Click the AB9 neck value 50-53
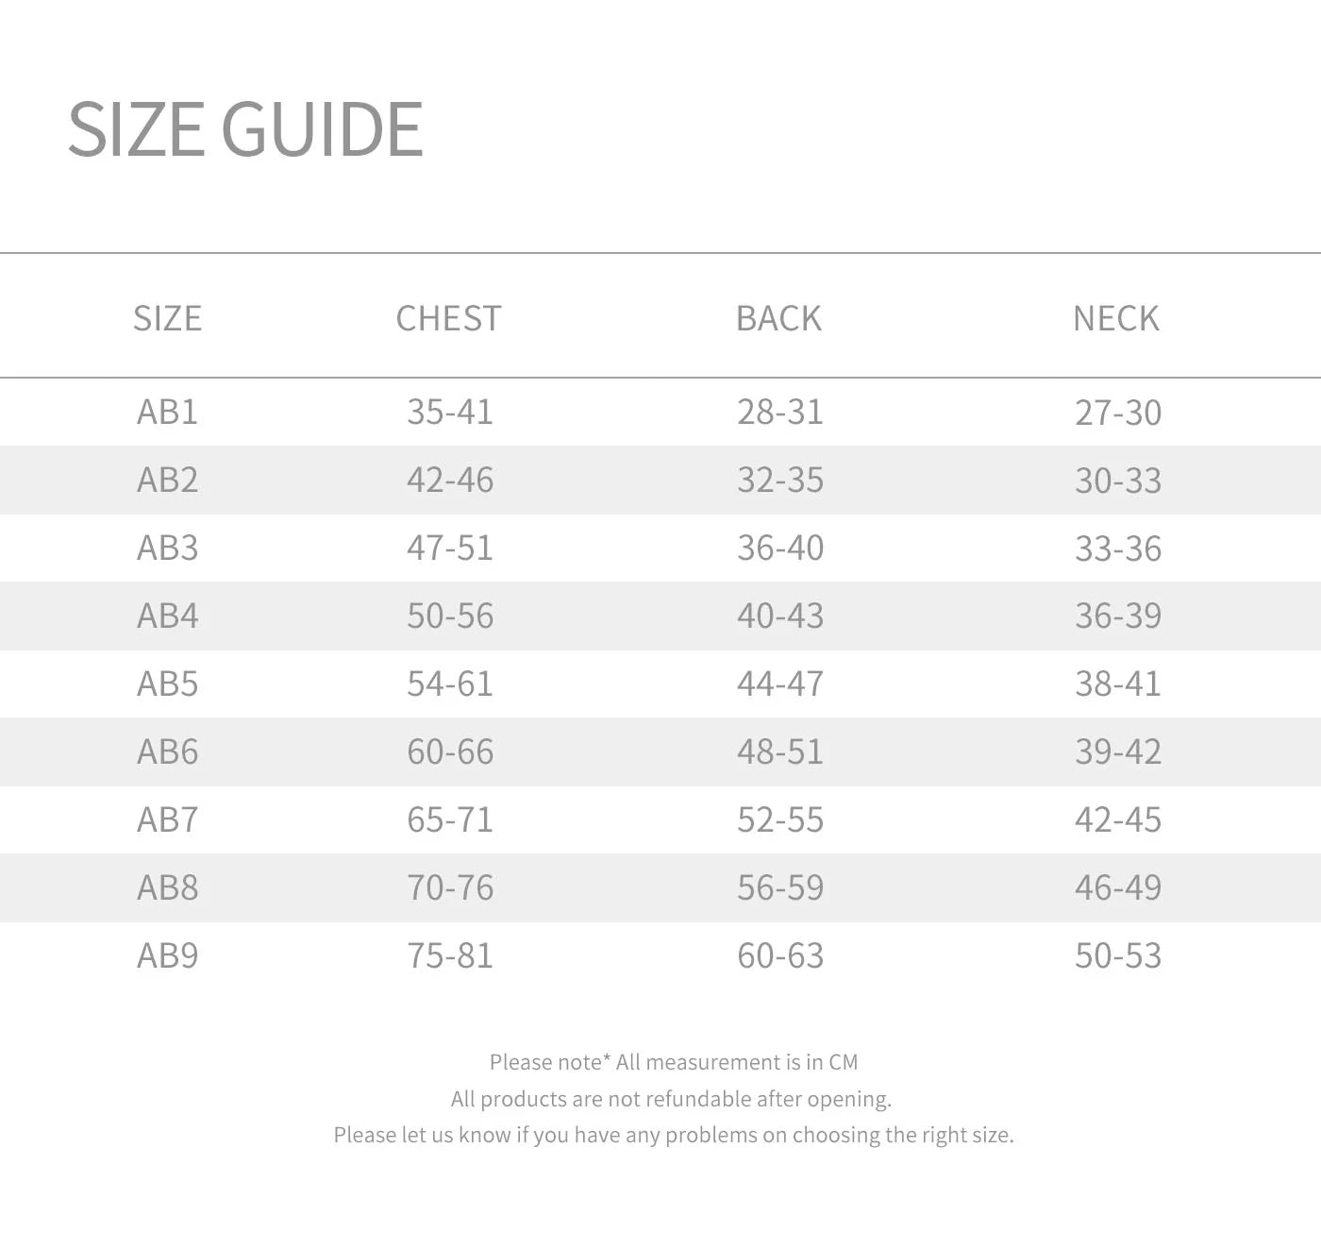Screen dimensions: 1321x1249 click(1118, 955)
